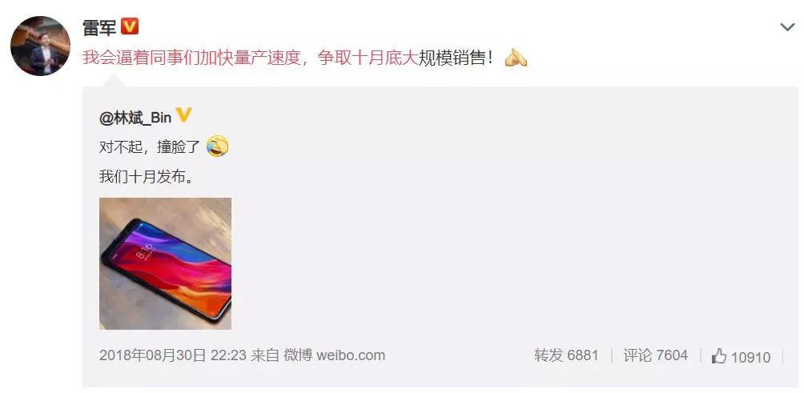Open the 雷军 username link

99,26
